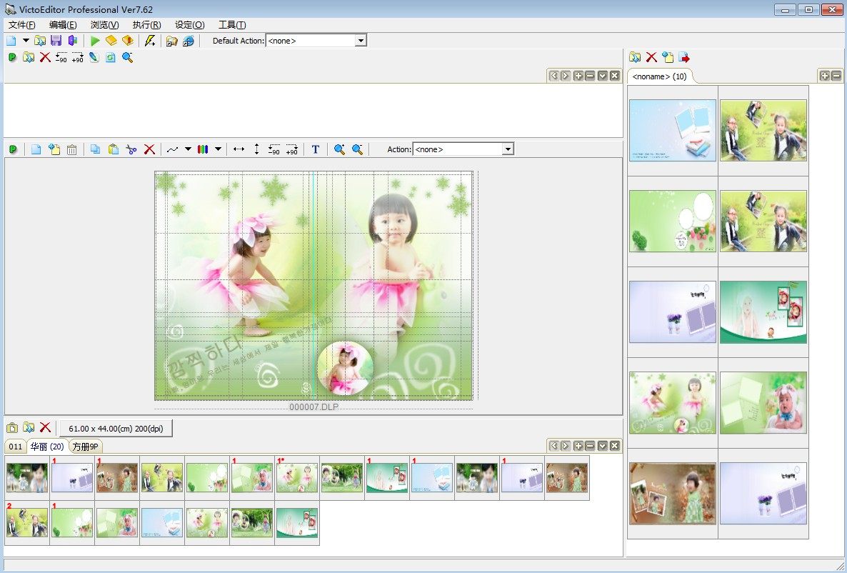Open the 工具(T) menu

coord(232,25)
